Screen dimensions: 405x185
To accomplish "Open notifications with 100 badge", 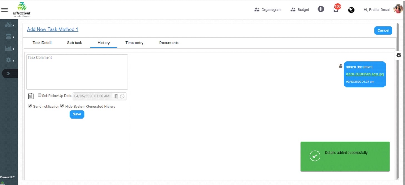I will click(336, 8).
